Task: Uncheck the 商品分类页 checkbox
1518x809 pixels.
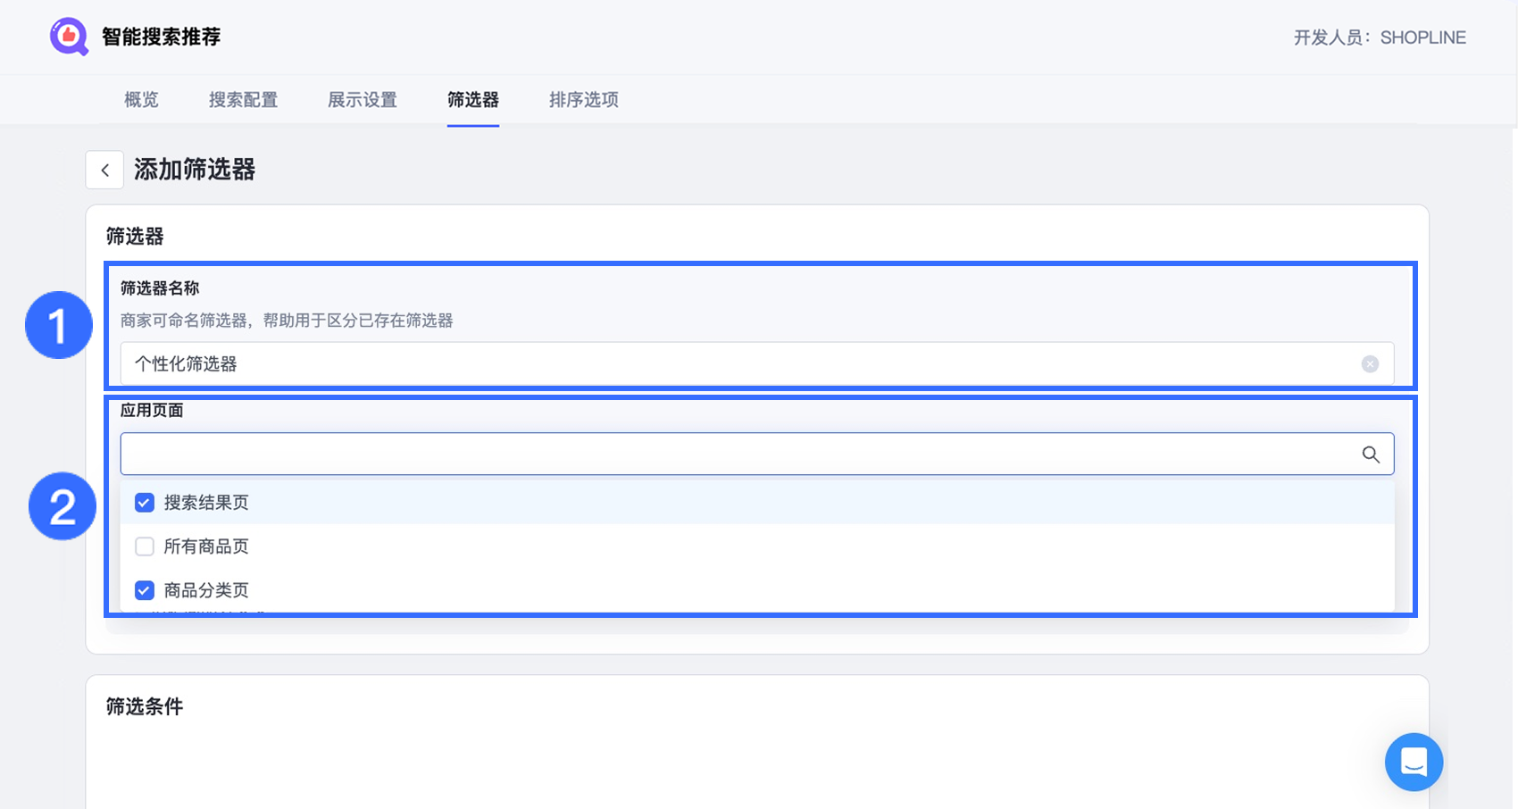Action: 145,590
